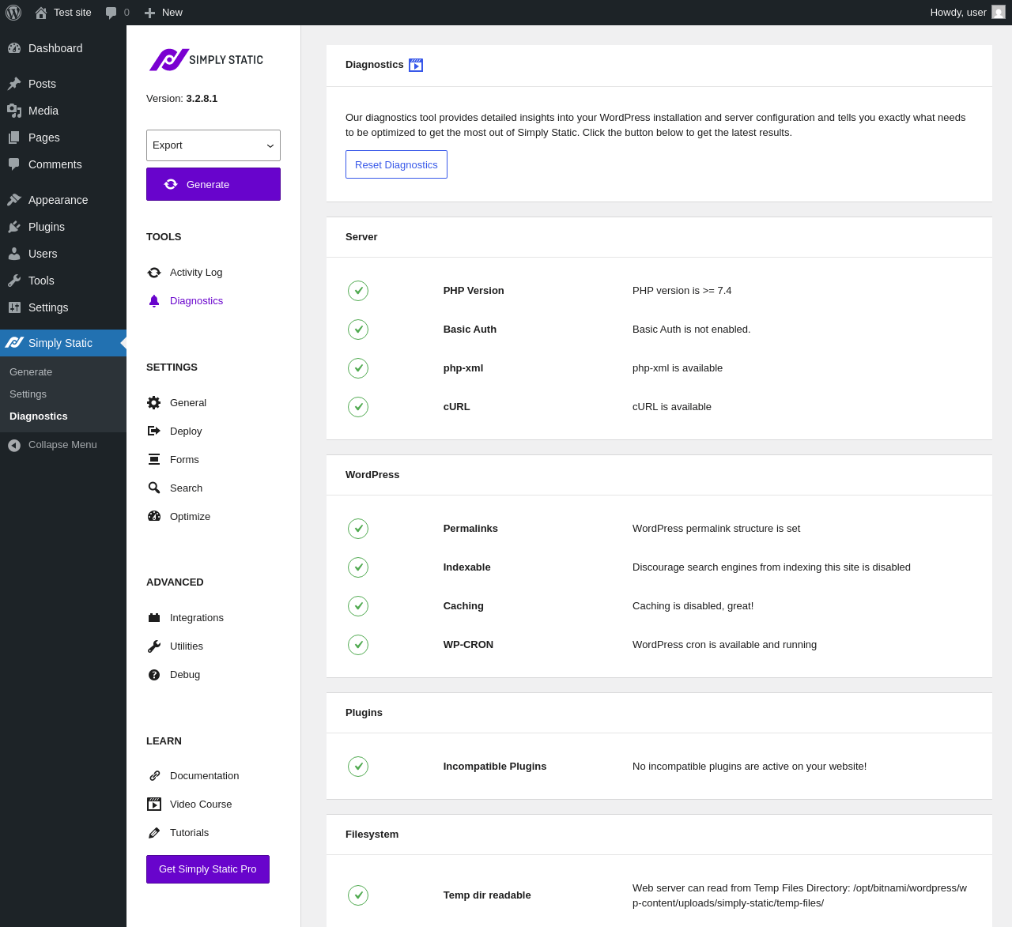This screenshot has height=927, width=1012.
Task: Expand the New content menu
Action: 164,13
